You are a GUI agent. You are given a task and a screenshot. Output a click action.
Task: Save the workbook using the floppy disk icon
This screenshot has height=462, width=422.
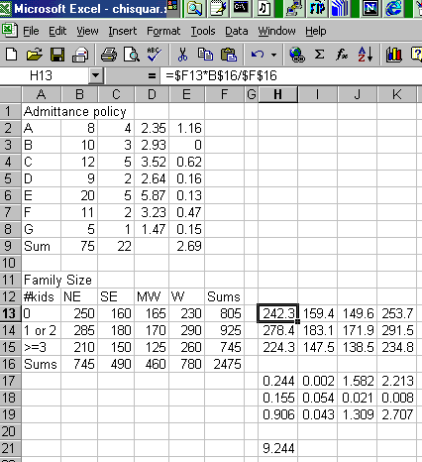pyautogui.click(x=57, y=55)
